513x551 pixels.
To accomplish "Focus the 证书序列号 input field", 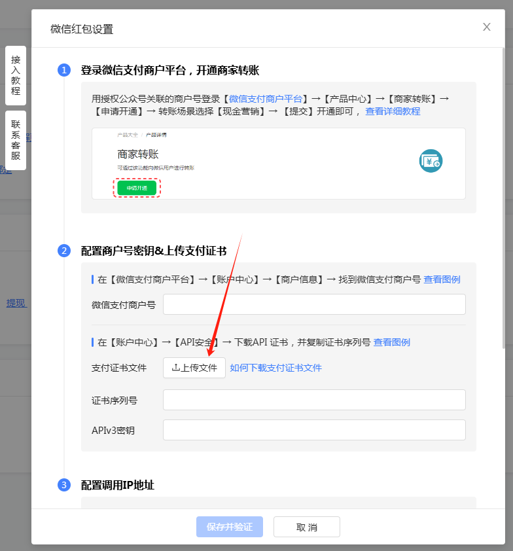I will tap(314, 400).
